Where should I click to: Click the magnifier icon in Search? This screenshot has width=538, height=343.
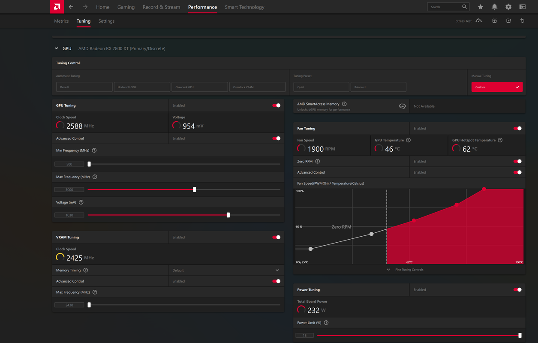[x=464, y=7]
